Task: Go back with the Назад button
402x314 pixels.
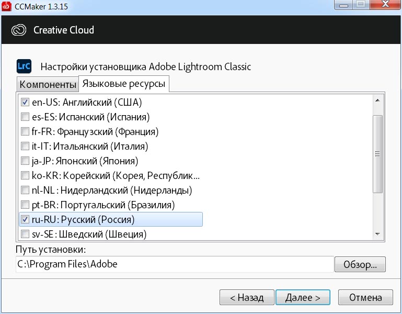Action: pos(247,297)
